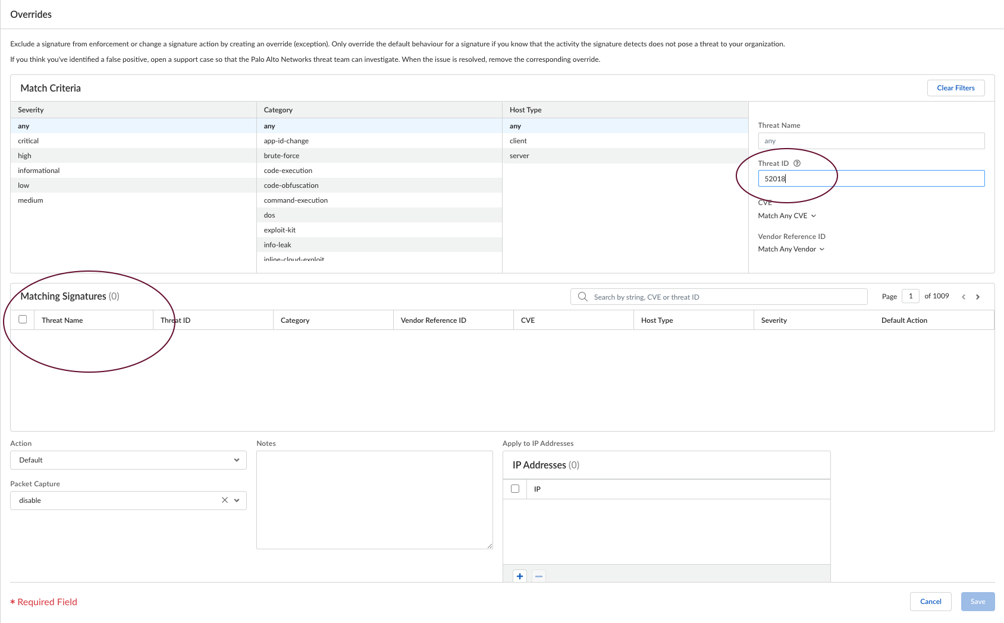
Task: Select server host type filter
Action: coord(519,156)
